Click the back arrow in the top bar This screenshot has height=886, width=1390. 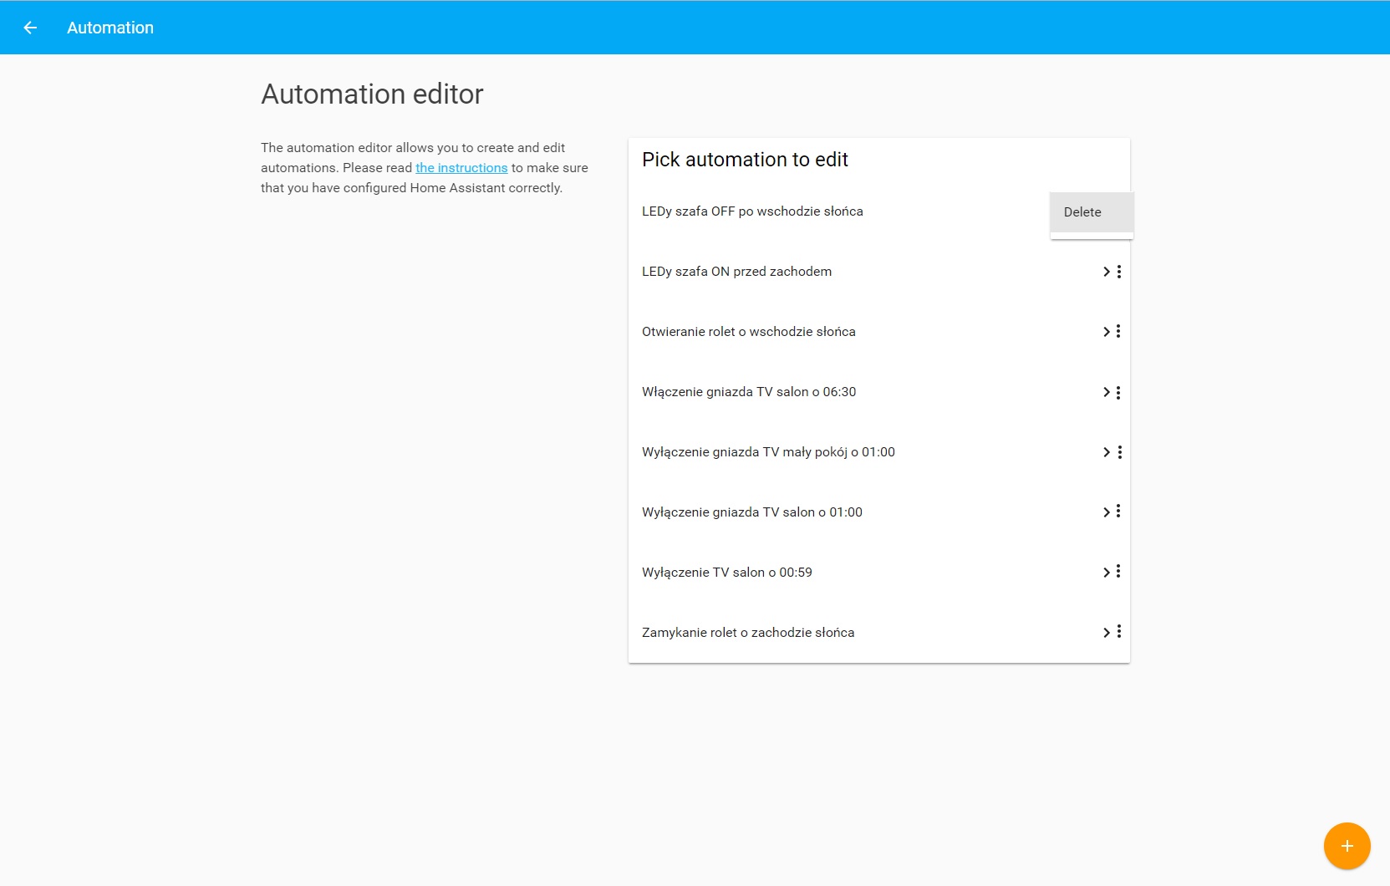[x=31, y=27]
